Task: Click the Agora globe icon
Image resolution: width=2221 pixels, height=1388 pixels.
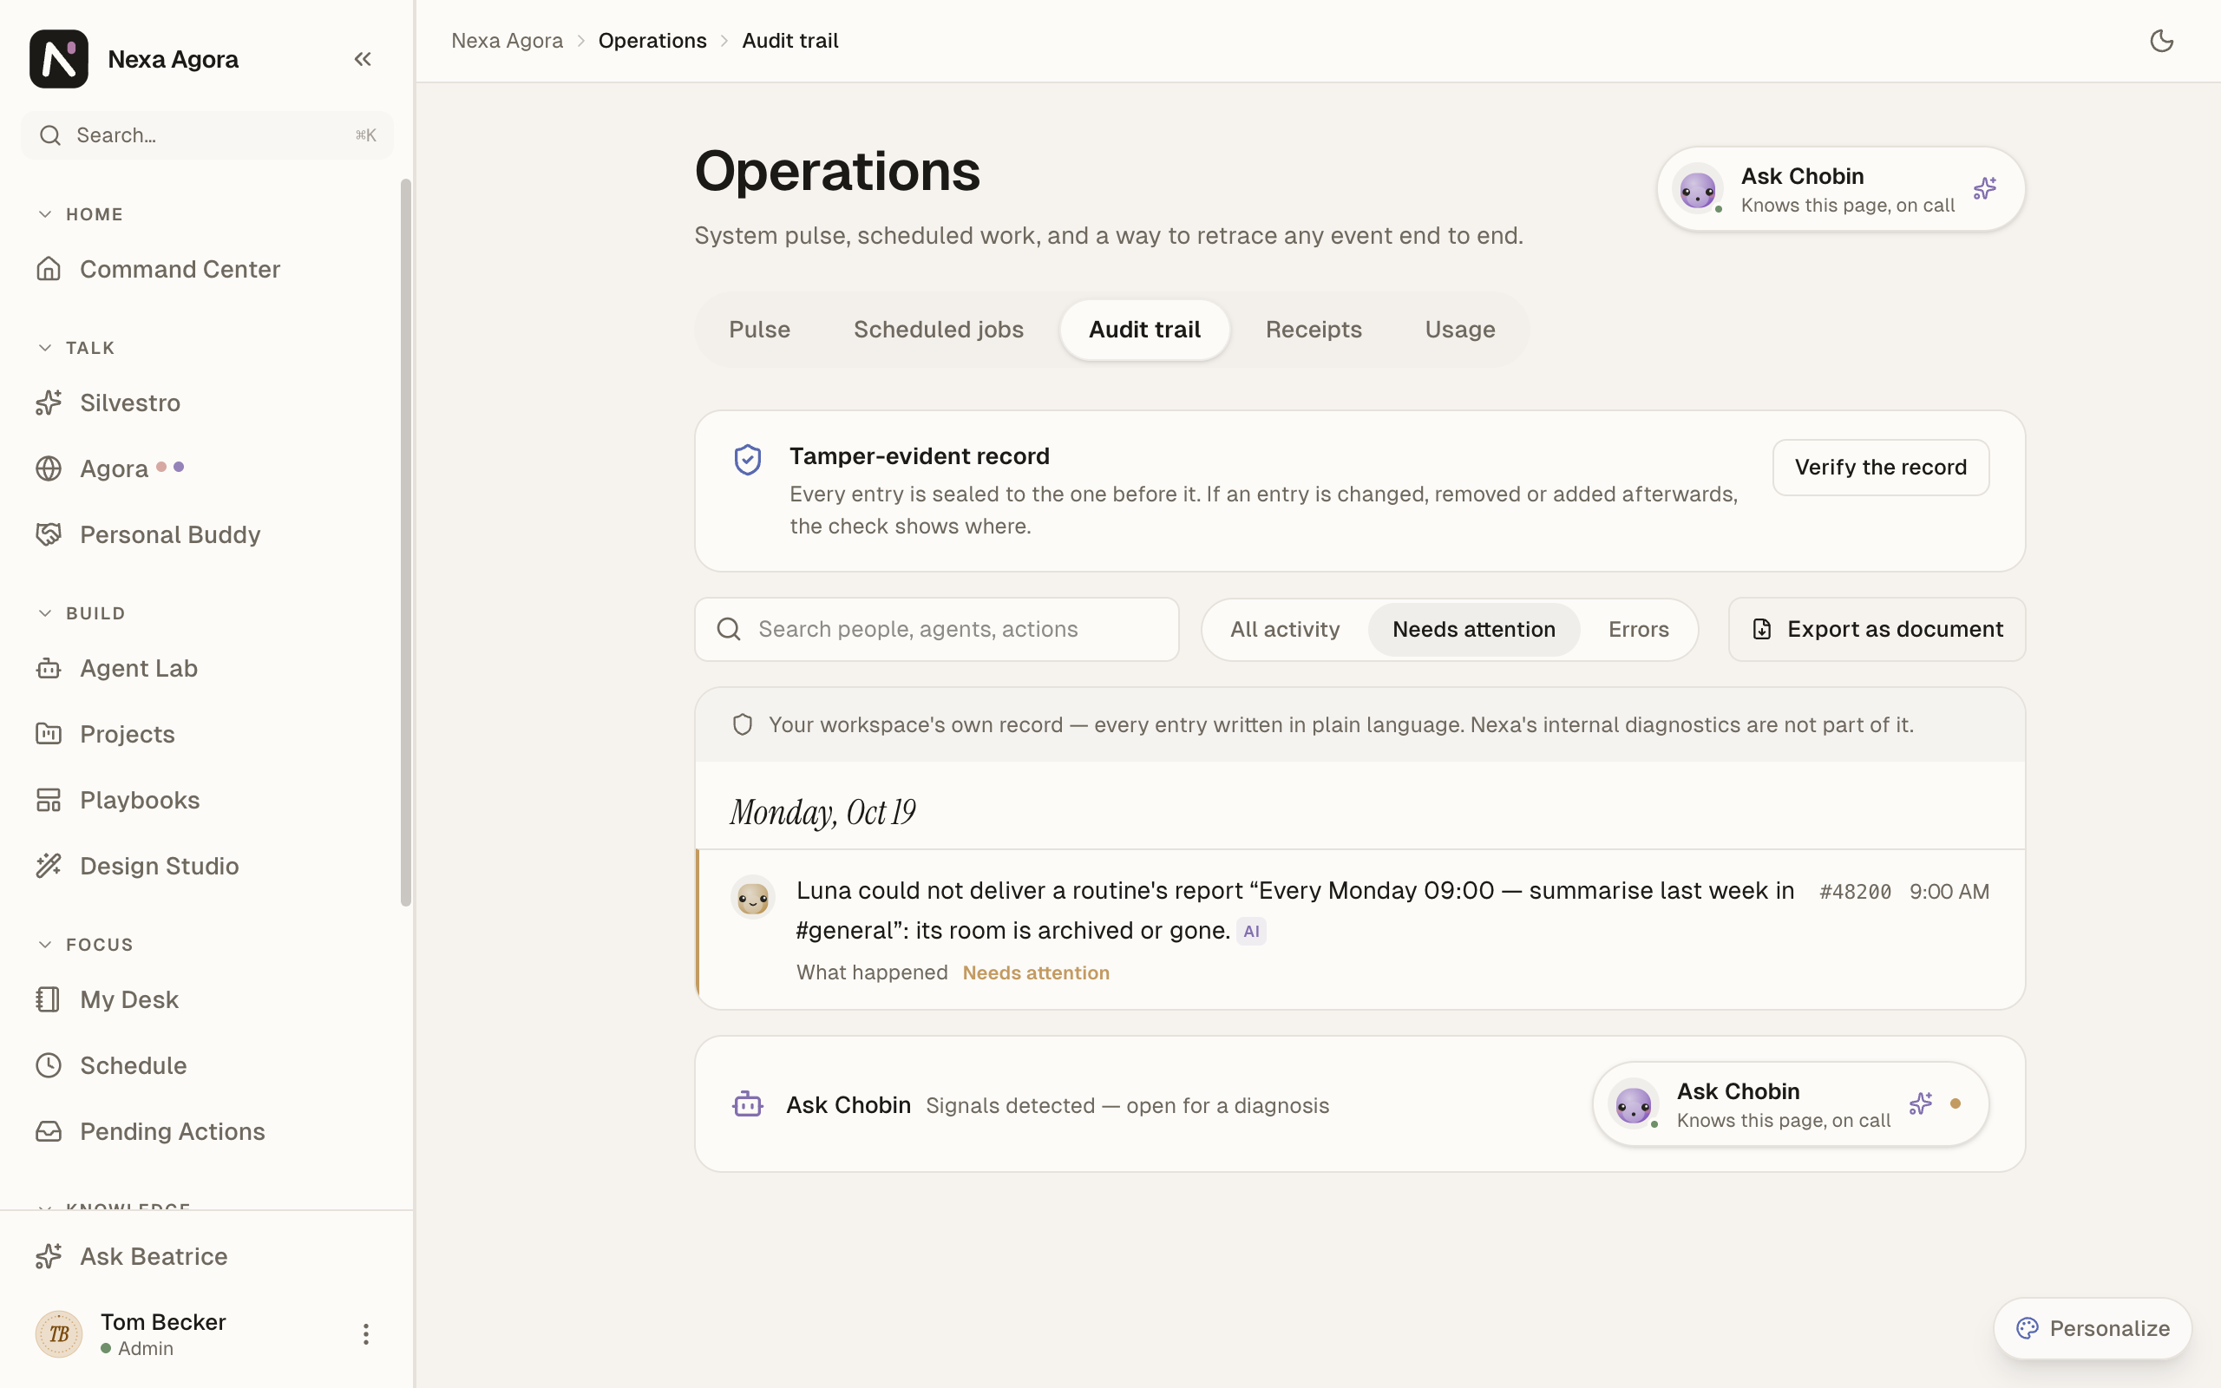Action: coord(49,468)
